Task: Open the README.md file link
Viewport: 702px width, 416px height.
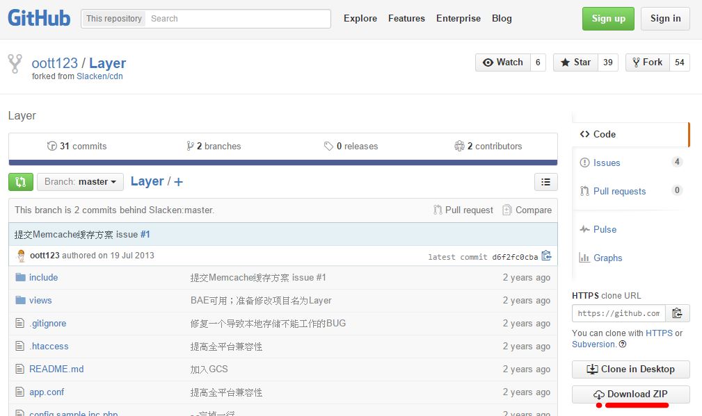Action: tap(56, 369)
